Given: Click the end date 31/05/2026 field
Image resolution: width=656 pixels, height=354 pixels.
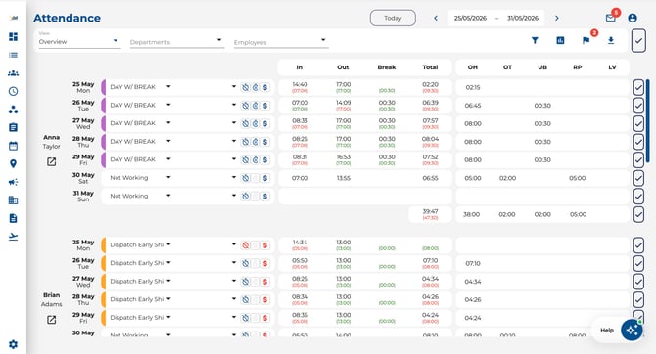Looking at the screenshot, I should tap(523, 18).
